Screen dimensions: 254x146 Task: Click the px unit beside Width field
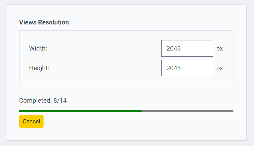[220, 49]
